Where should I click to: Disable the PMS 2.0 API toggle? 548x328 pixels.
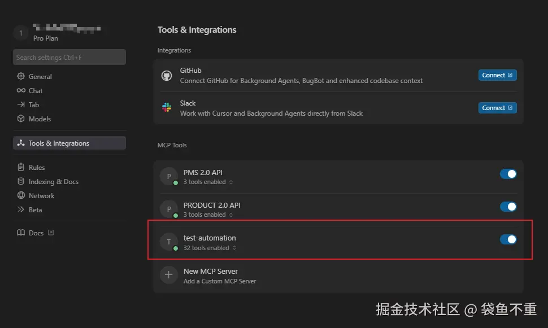click(x=508, y=174)
